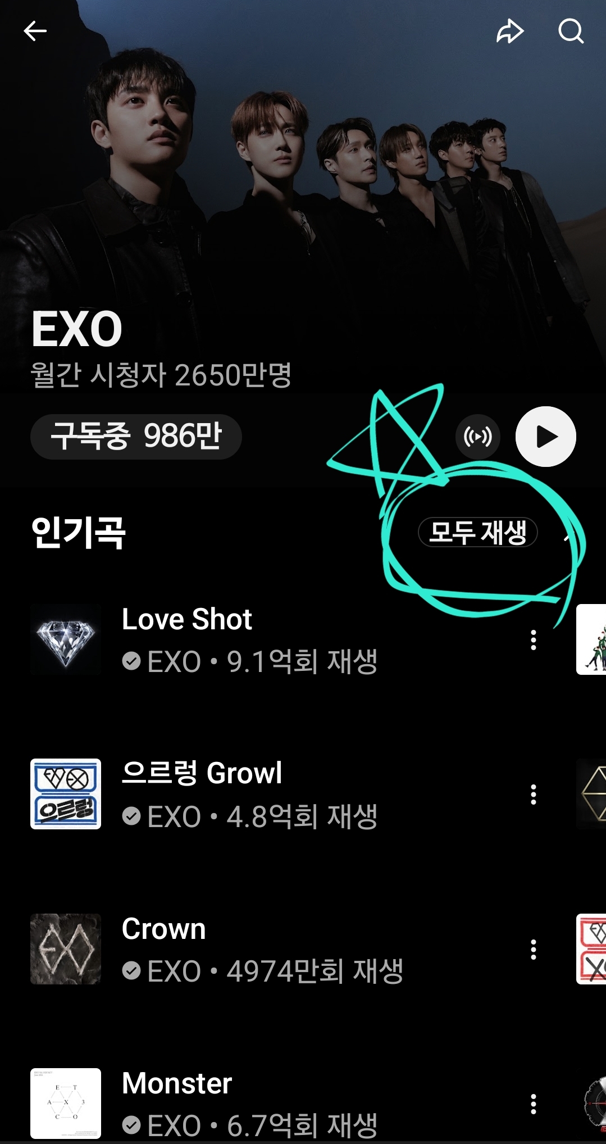606x1144 pixels.
Task: Open the share arrow icon
Action: coord(510,31)
